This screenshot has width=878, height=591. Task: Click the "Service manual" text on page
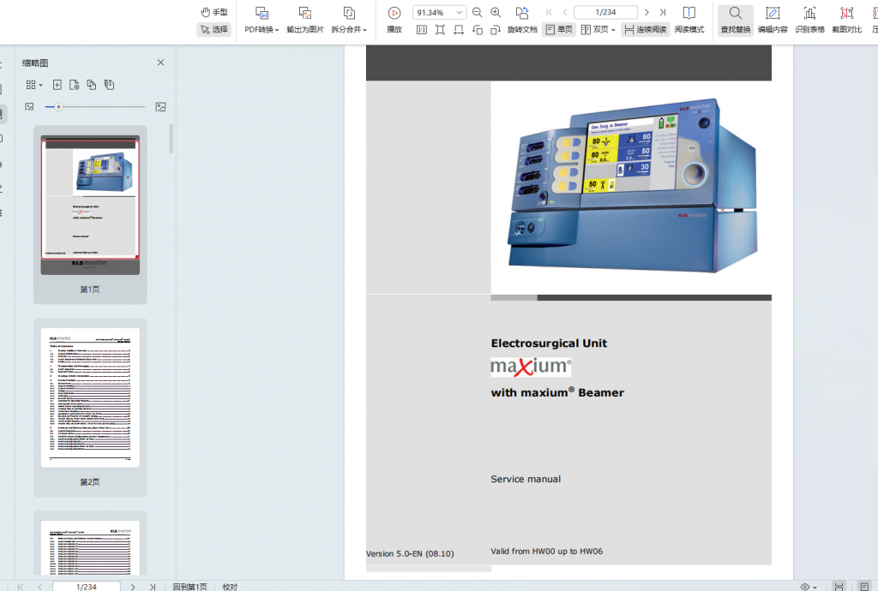[x=526, y=479]
